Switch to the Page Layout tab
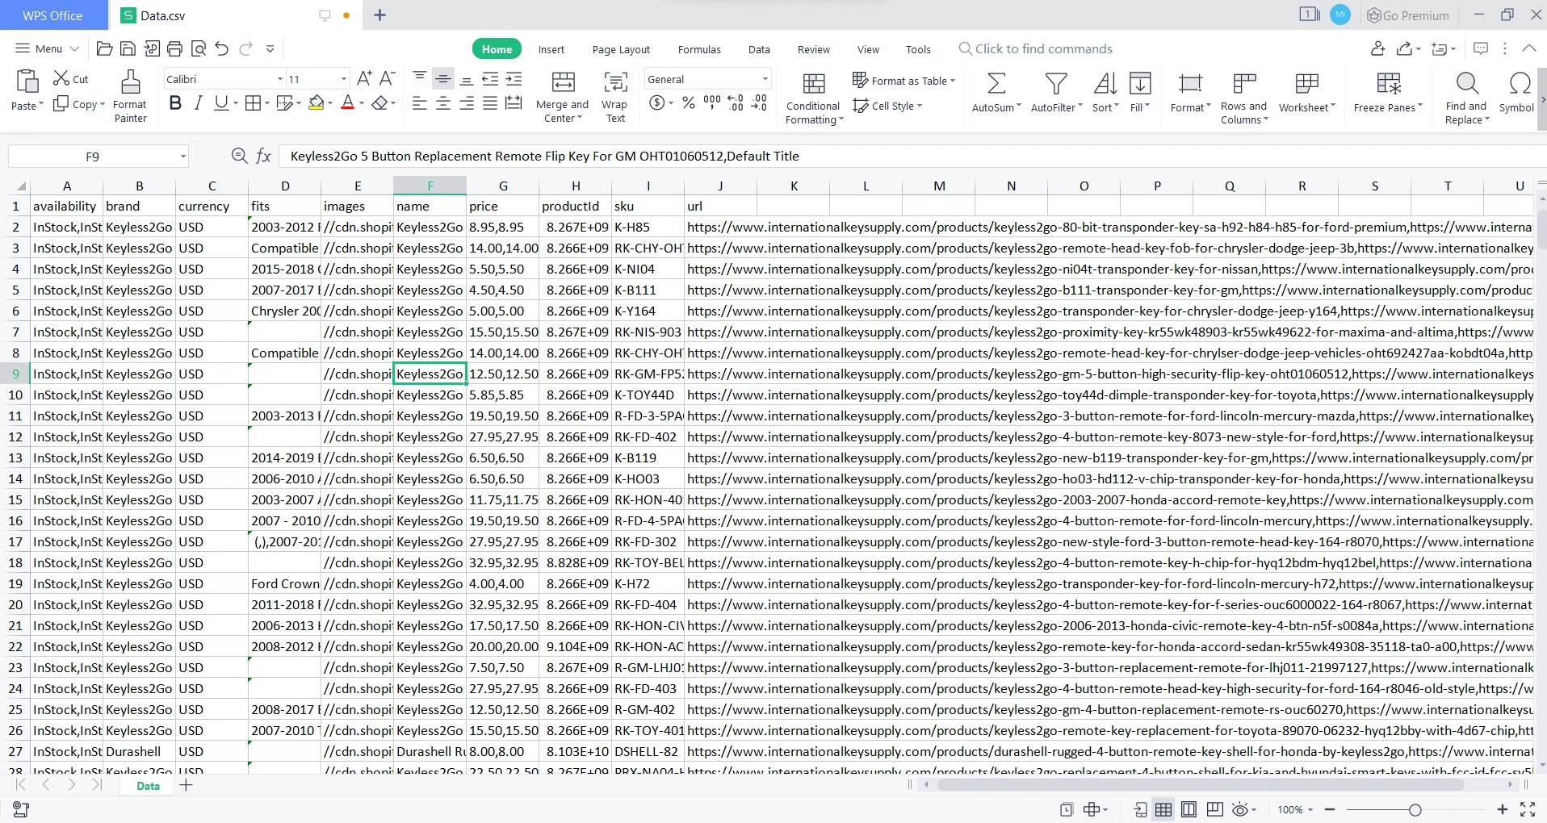Screen dimensions: 1547x823 point(621,49)
